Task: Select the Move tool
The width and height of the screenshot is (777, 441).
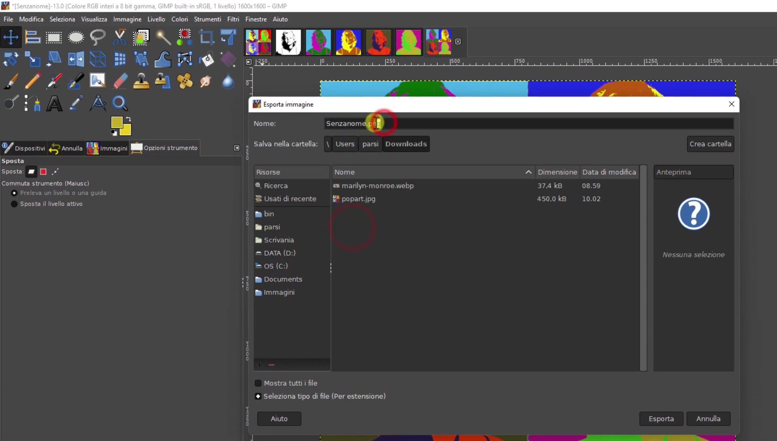Action: [x=11, y=37]
